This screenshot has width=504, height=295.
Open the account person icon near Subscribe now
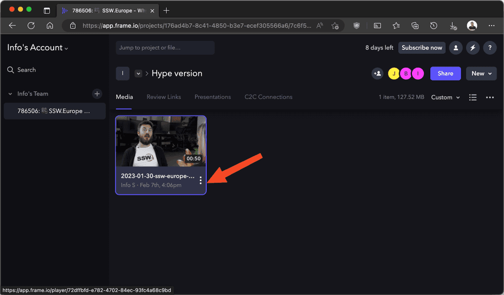click(x=455, y=47)
